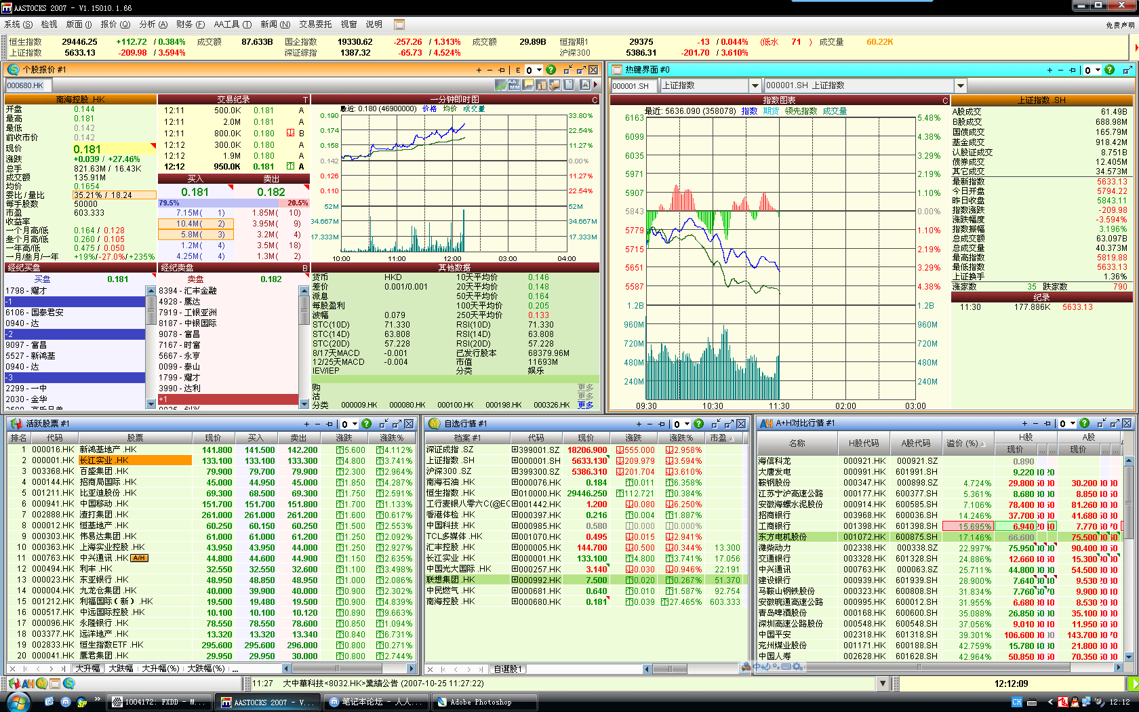Open the 笔记本论坛 taskbar window

(x=376, y=702)
